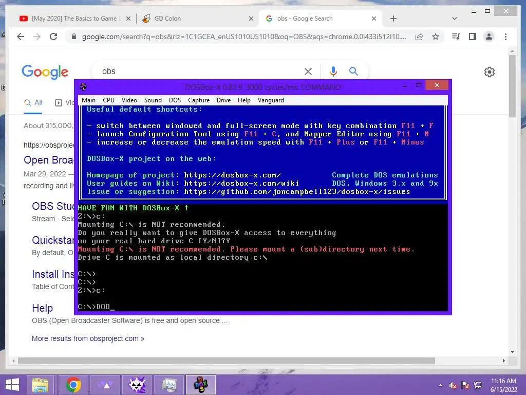Open the Help menu in DOSBox-X
This screenshot has width=526, height=395.
pyautogui.click(x=244, y=100)
